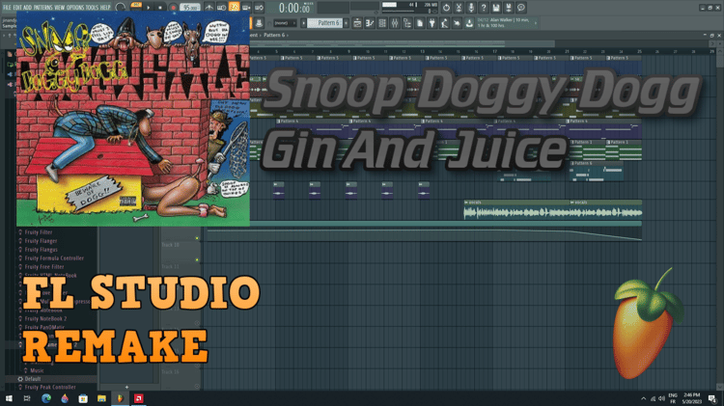Click the tempo field showing 95
The height and width of the screenshot is (406, 724).
pos(190,8)
